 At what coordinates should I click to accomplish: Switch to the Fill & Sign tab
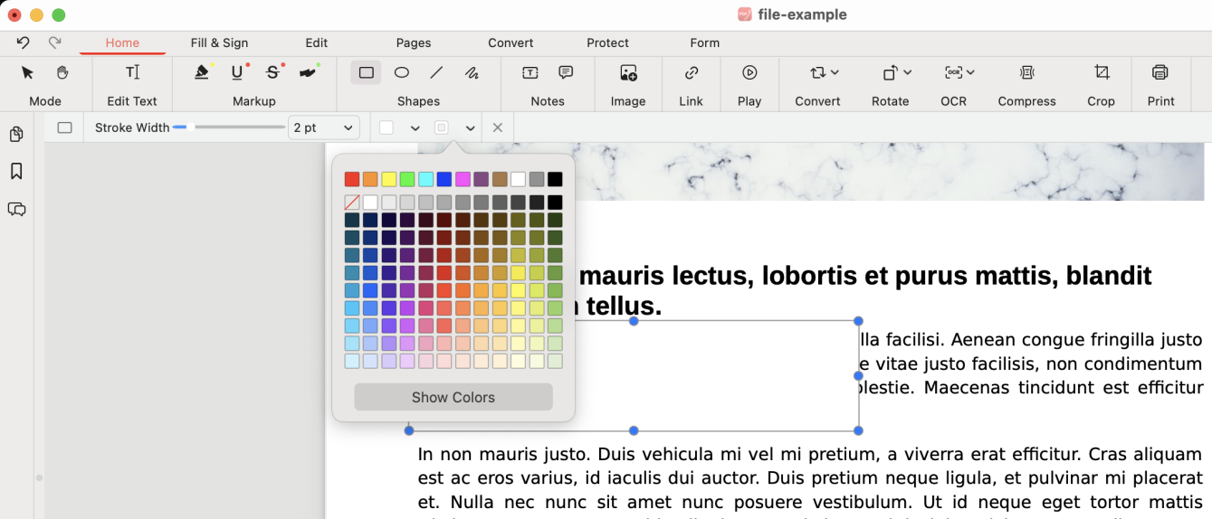click(219, 42)
